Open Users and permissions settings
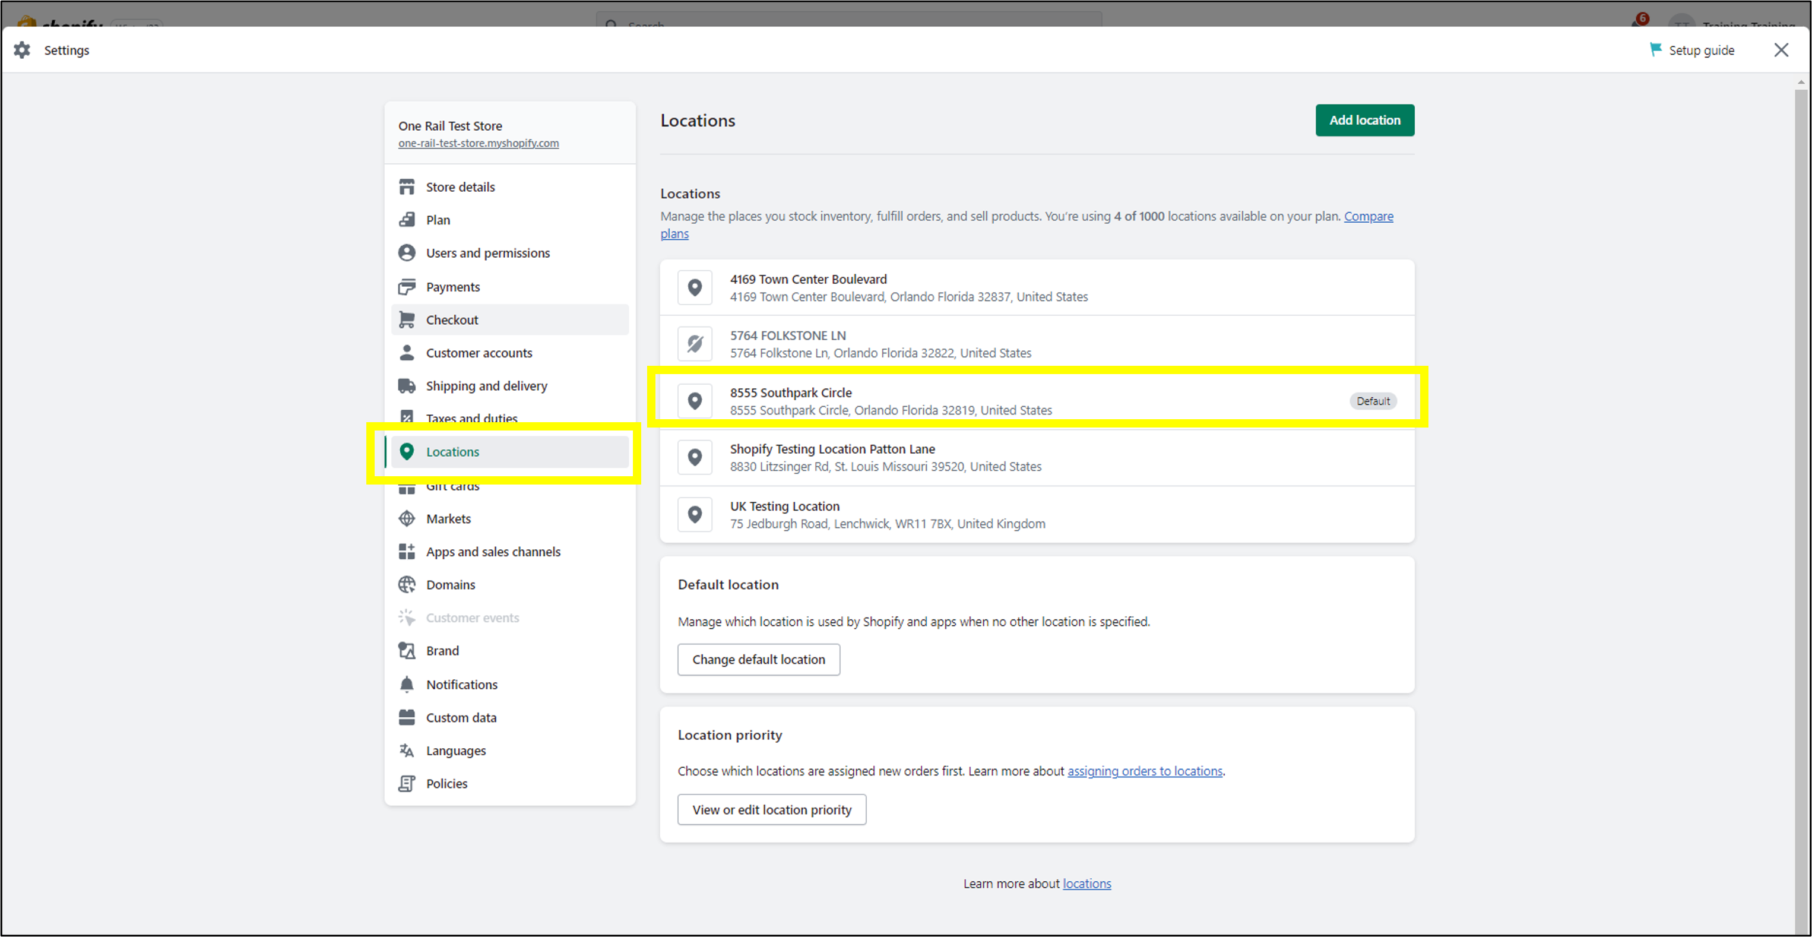 (x=487, y=252)
